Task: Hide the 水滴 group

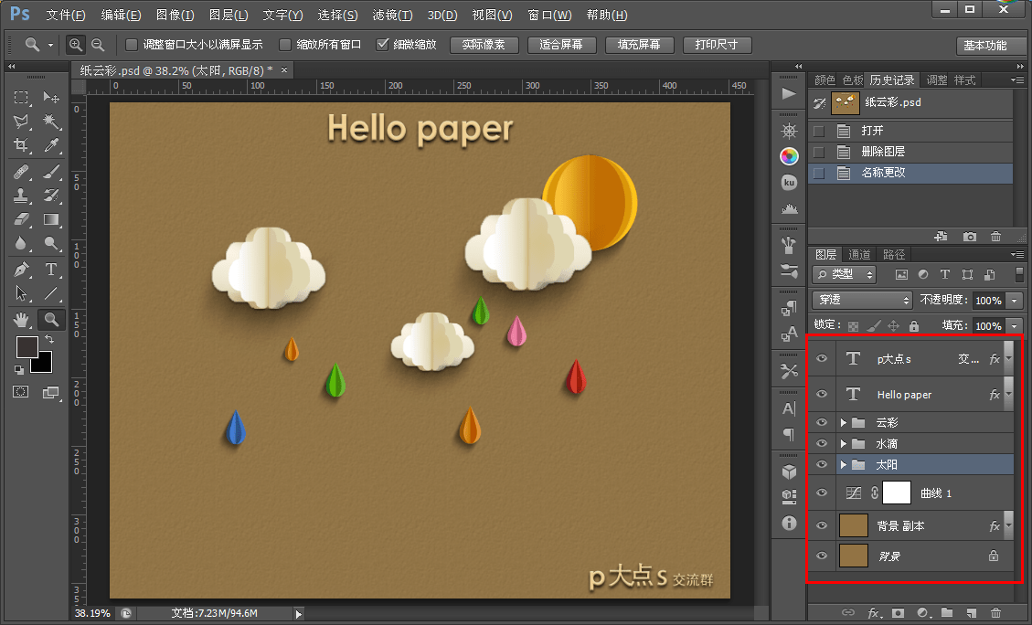Action: pyautogui.click(x=822, y=443)
